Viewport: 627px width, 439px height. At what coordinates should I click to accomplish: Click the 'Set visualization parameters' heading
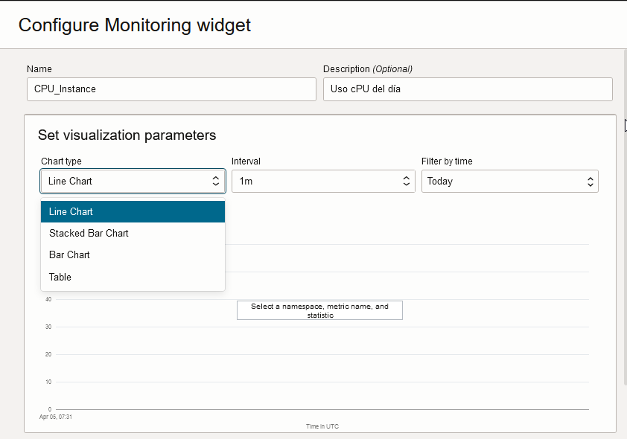(x=127, y=135)
